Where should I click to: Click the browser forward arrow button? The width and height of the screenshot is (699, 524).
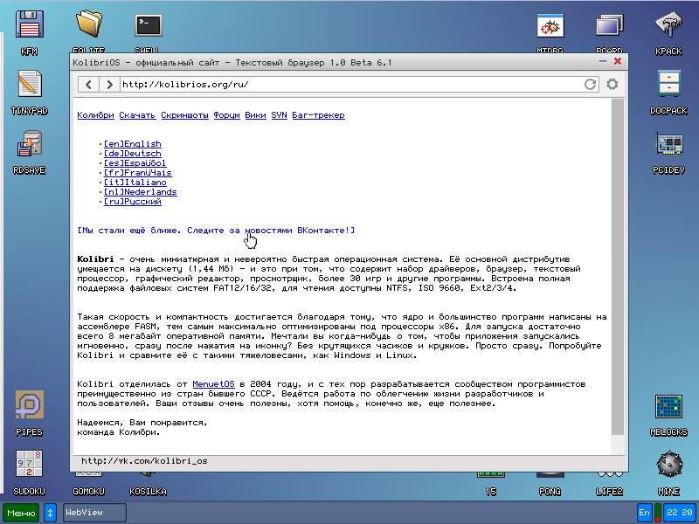point(108,84)
